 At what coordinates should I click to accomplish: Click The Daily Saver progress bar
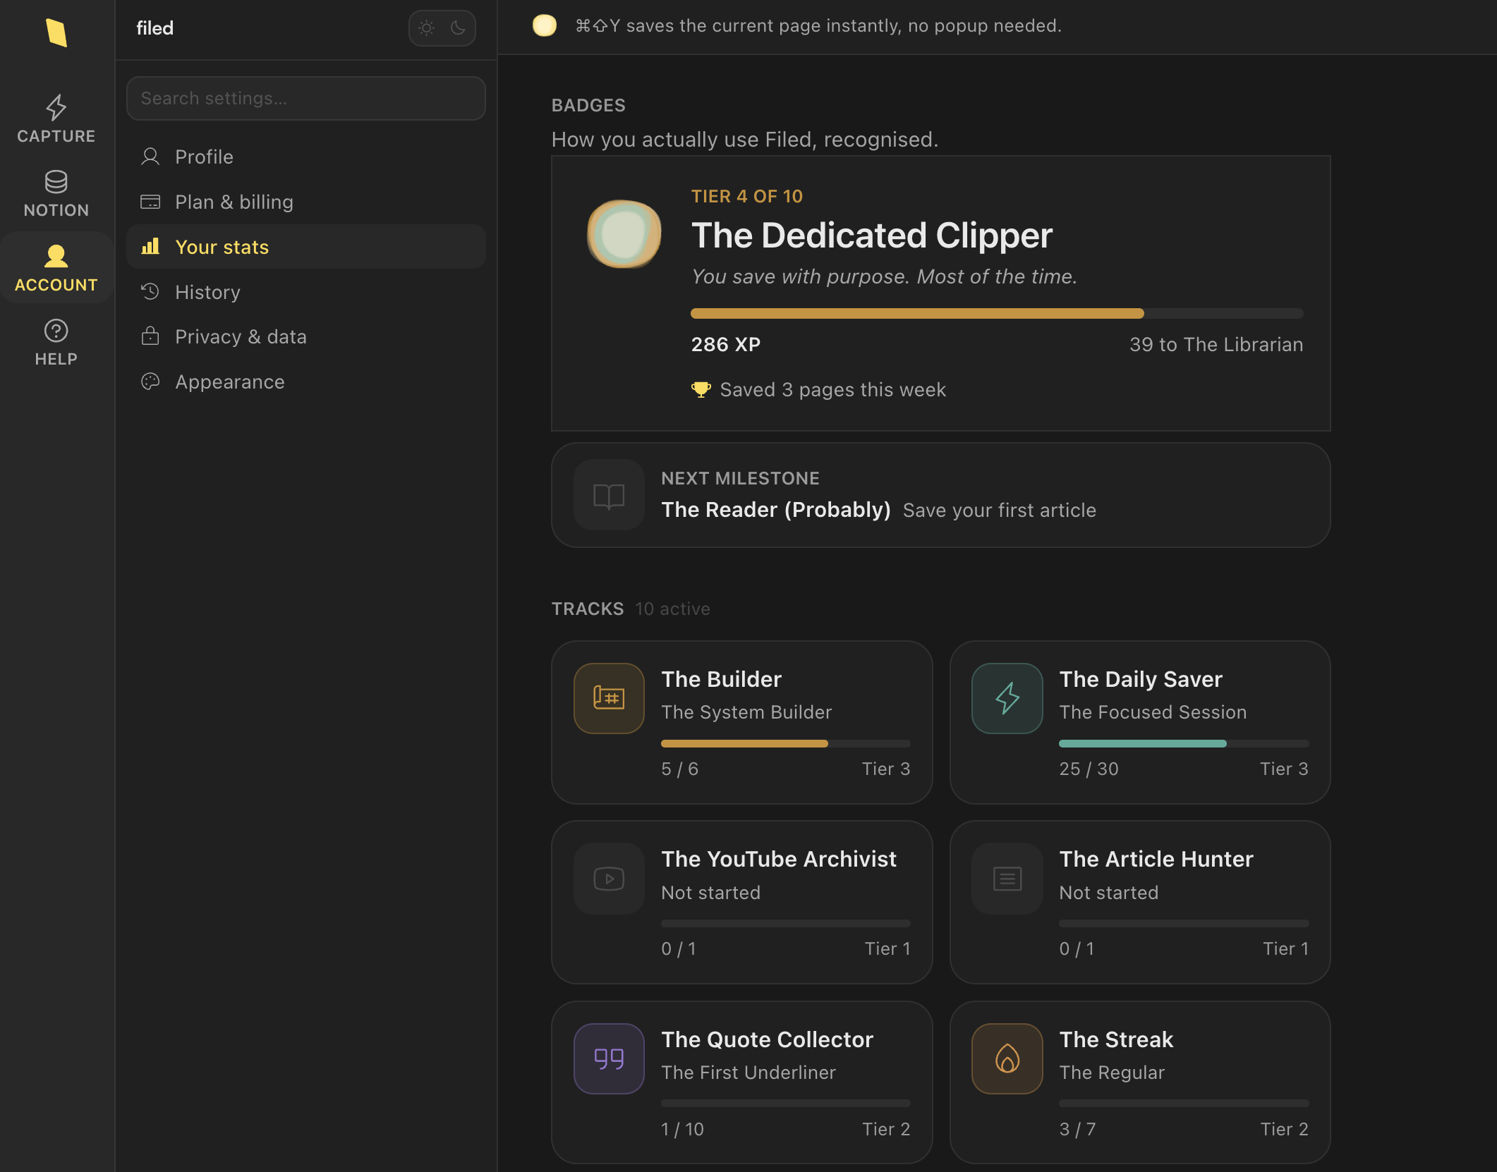click(1184, 743)
